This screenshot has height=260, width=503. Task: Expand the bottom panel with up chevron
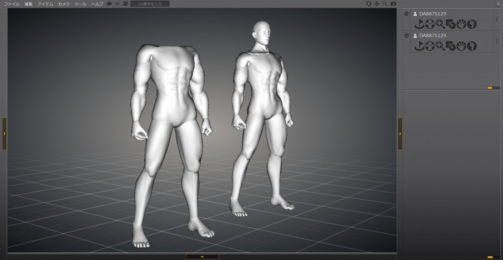[x=202, y=257]
